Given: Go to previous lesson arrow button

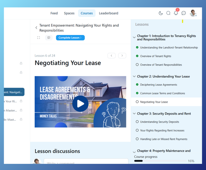Looking at the screenshot, I should pyautogui.click(x=111, y=56).
